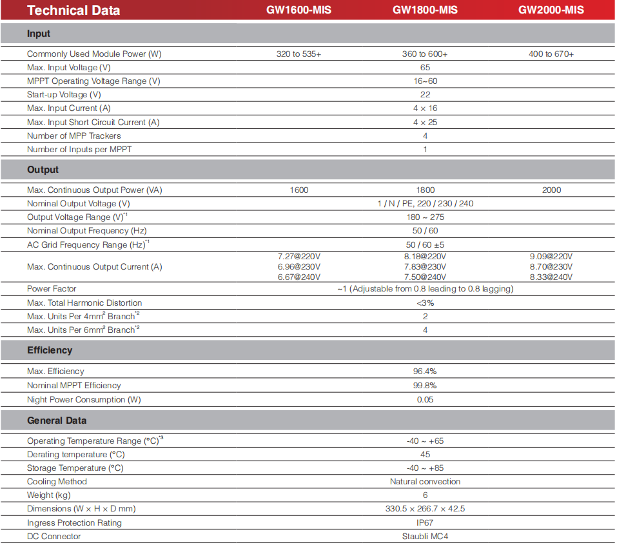Click the 'Input' section heading

[39, 34]
